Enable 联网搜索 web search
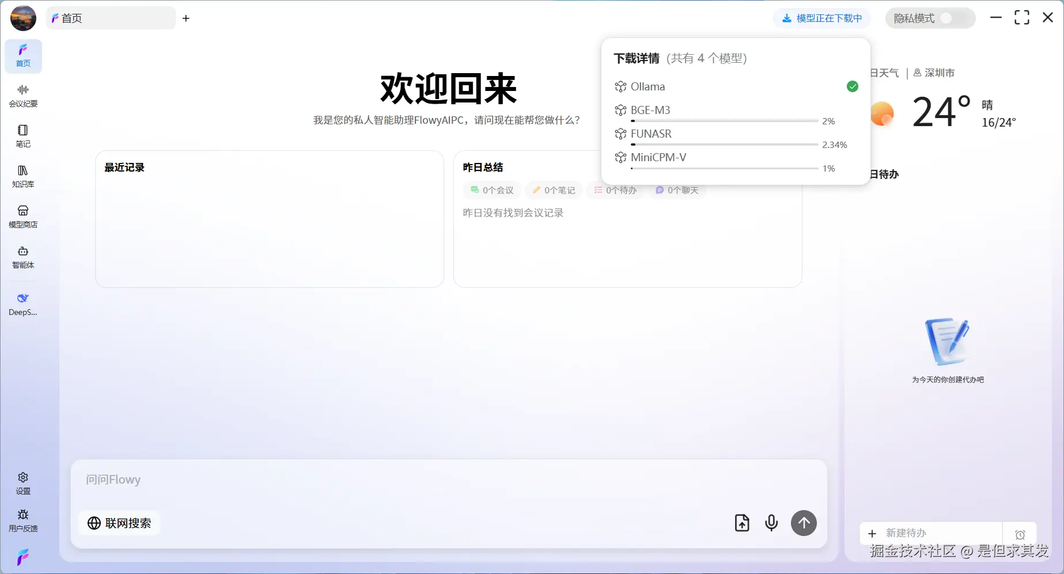 pyautogui.click(x=119, y=523)
